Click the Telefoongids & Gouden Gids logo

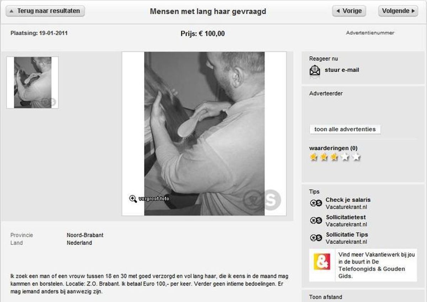coord(322,261)
